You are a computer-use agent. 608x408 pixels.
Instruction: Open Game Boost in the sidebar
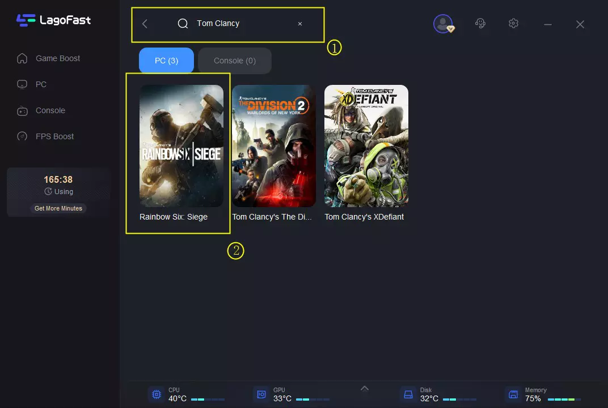57,58
